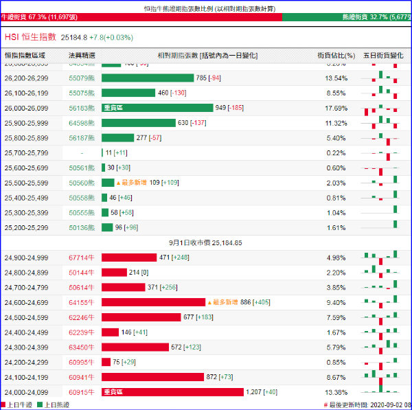Open bull certificate link 60941牛

tap(82, 378)
